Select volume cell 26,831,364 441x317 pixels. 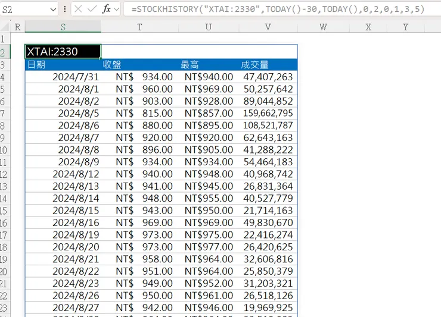268,186
